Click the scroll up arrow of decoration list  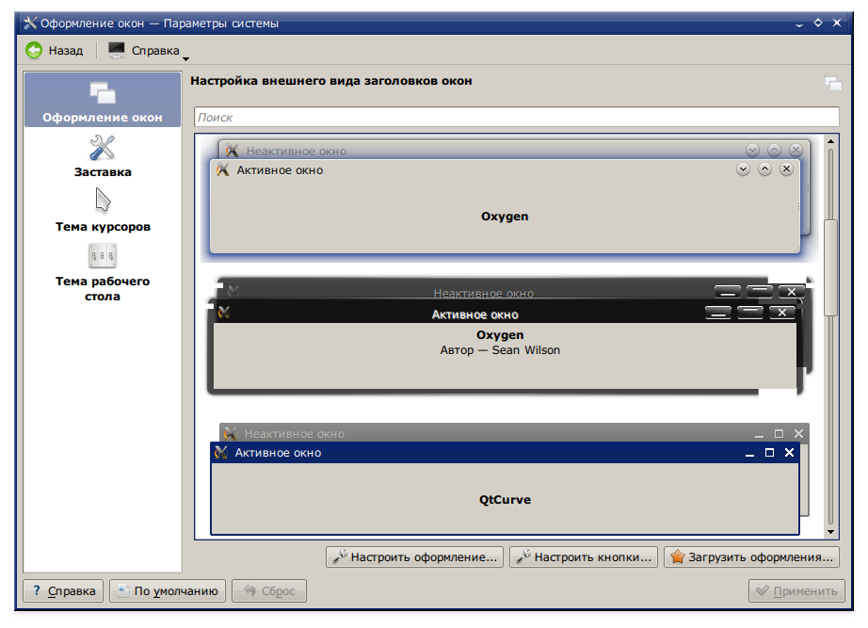pos(830,142)
